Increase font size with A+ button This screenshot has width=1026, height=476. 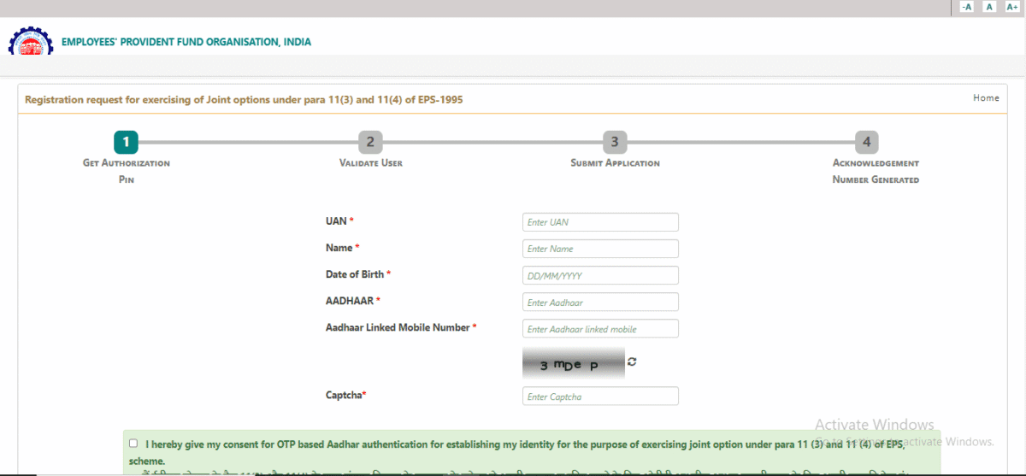1012,7
